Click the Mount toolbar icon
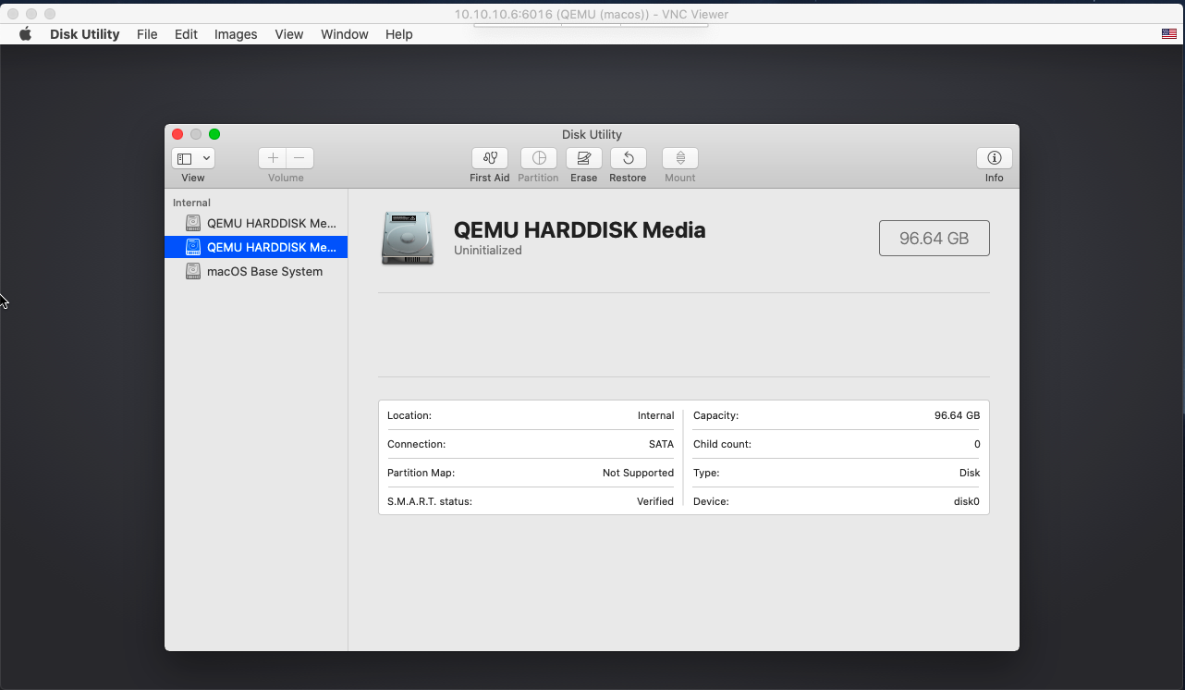The height and width of the screenshot is (690, 1185). [x=679, y=158]
